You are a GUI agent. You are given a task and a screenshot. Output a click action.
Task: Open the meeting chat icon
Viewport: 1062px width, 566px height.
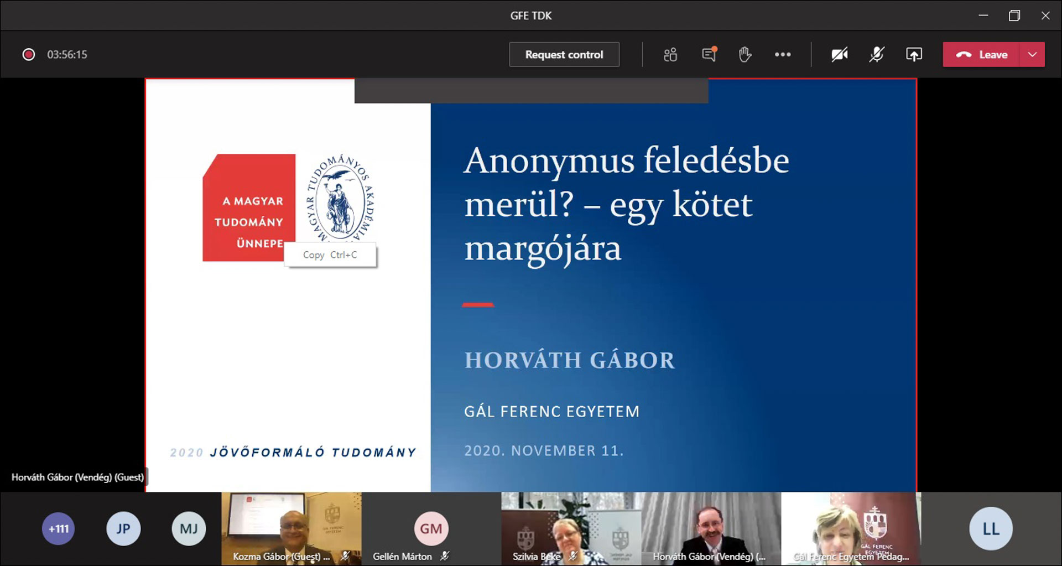click(x=709, y=54)
